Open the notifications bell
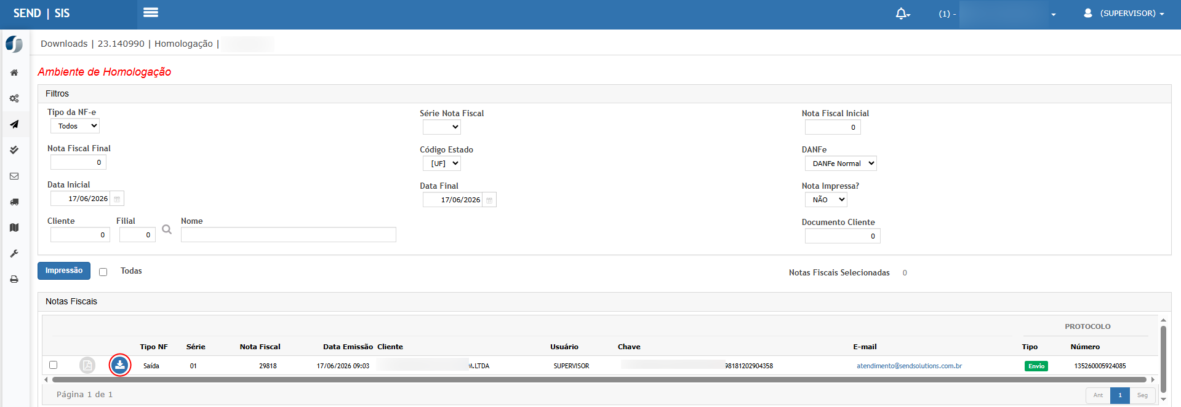Viewport: 1181px width, 407px height. click(902, 13)
